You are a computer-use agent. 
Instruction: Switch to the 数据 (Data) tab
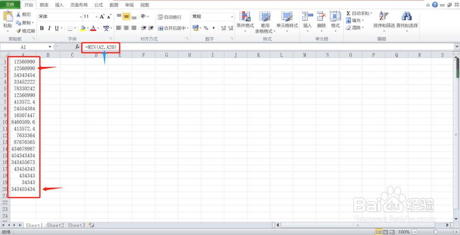pos(114,5)
